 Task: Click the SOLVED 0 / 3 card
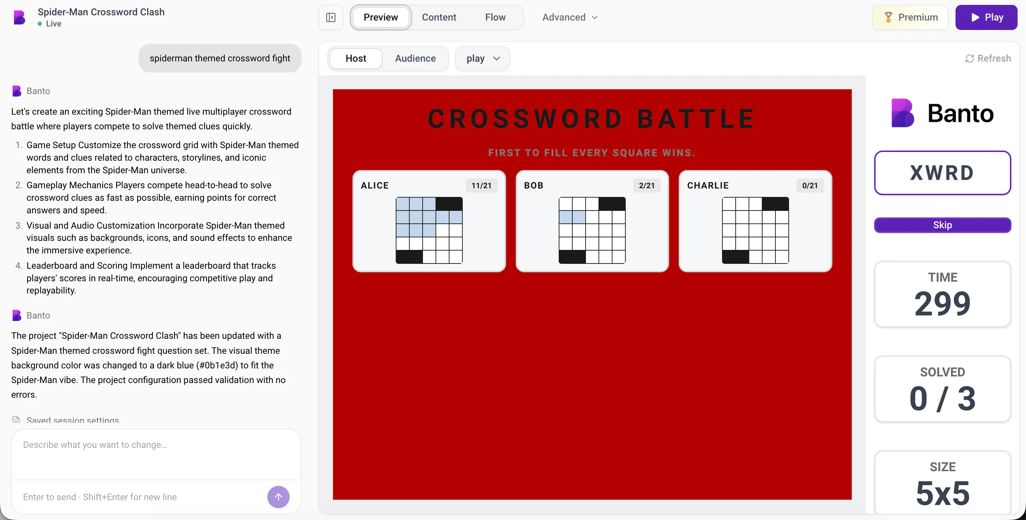coord(942,389)
